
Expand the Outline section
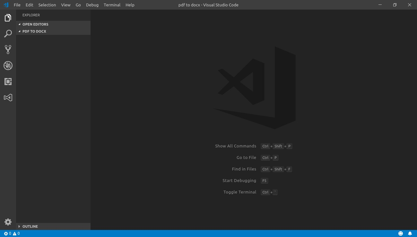[x=30, y=226]
